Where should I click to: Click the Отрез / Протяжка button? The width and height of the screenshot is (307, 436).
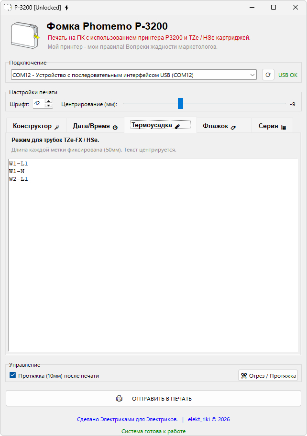pos(268,376)
